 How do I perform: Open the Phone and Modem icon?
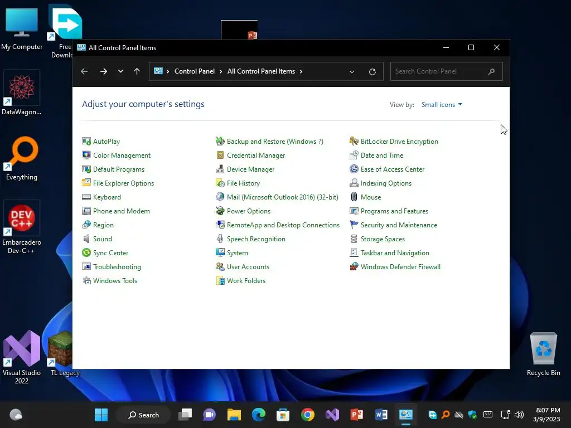[86, 211]
